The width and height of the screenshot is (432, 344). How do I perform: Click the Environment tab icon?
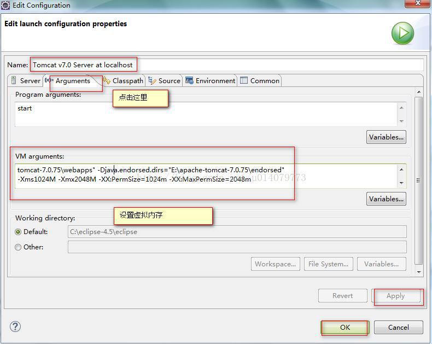click(189, 80)
